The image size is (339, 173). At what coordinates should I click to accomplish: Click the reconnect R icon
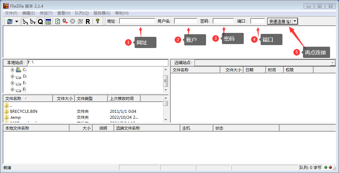pos(88,21)
